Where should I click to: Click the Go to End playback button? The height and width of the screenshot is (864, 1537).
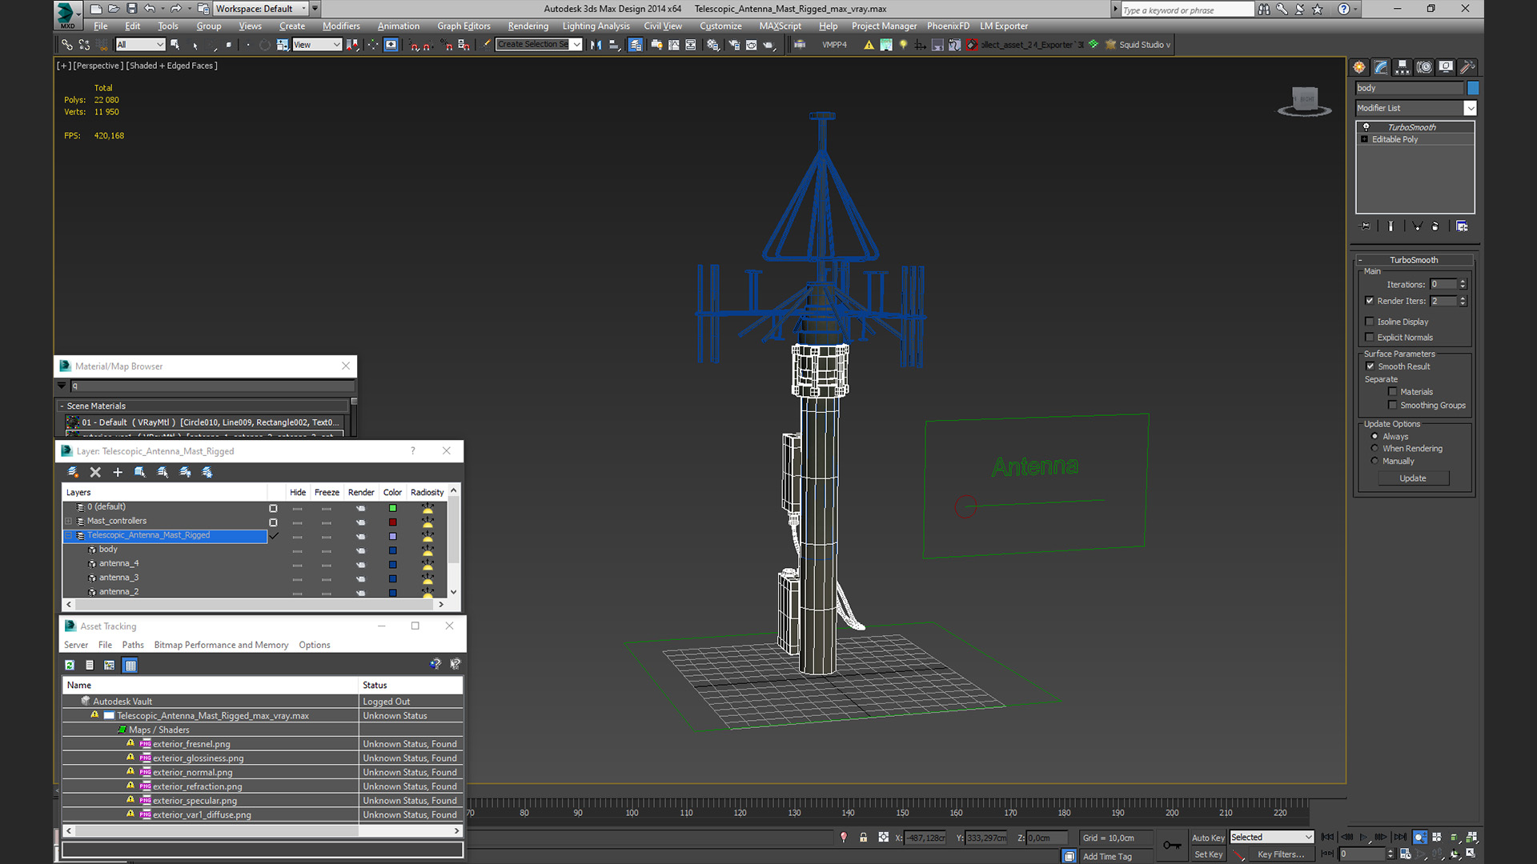pos(1400,837)
